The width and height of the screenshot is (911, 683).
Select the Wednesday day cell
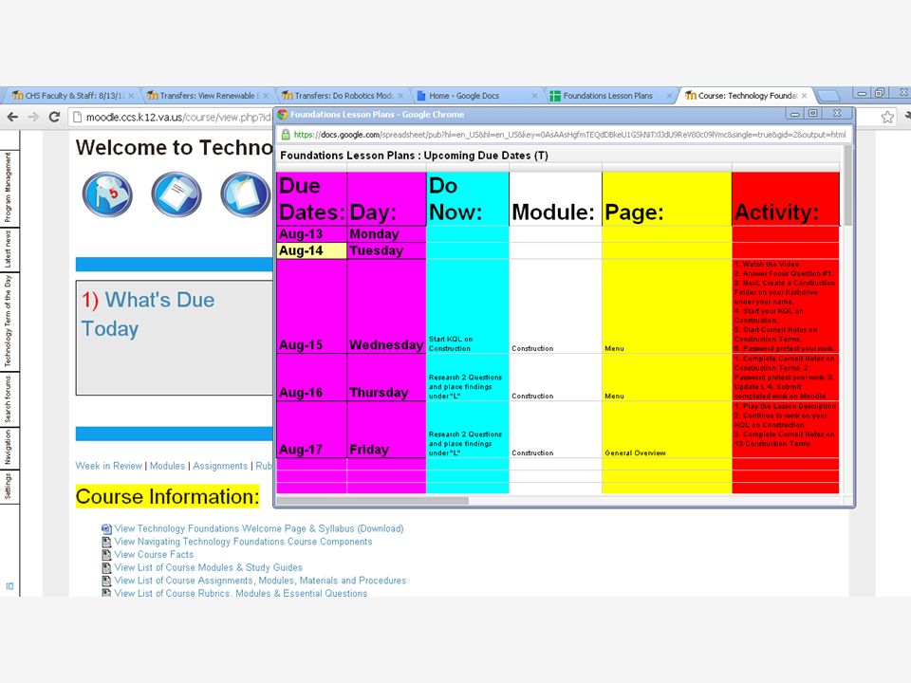point(386,306)
